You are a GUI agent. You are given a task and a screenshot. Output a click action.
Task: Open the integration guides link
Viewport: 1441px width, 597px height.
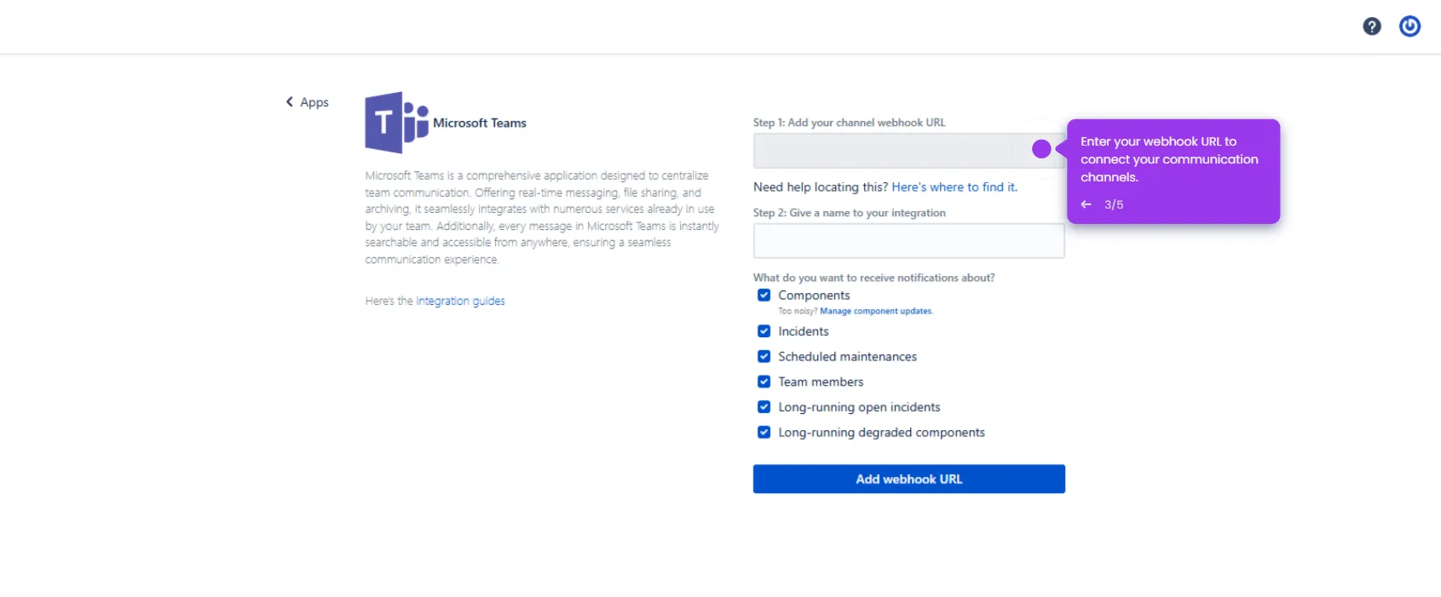(460, 301)
